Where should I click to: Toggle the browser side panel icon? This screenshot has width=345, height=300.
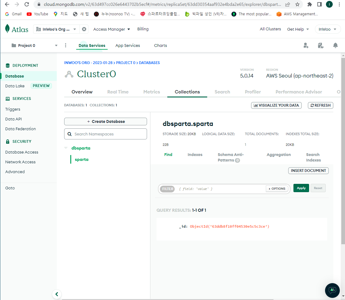point(320,4)
